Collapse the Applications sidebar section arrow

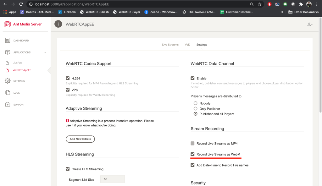pyautogui.click(x=45, y=52)
